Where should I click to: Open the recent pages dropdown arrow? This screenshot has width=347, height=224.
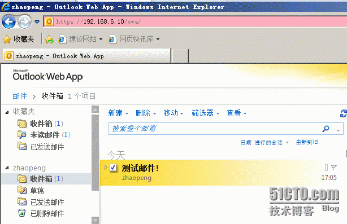tap(37, 21)
